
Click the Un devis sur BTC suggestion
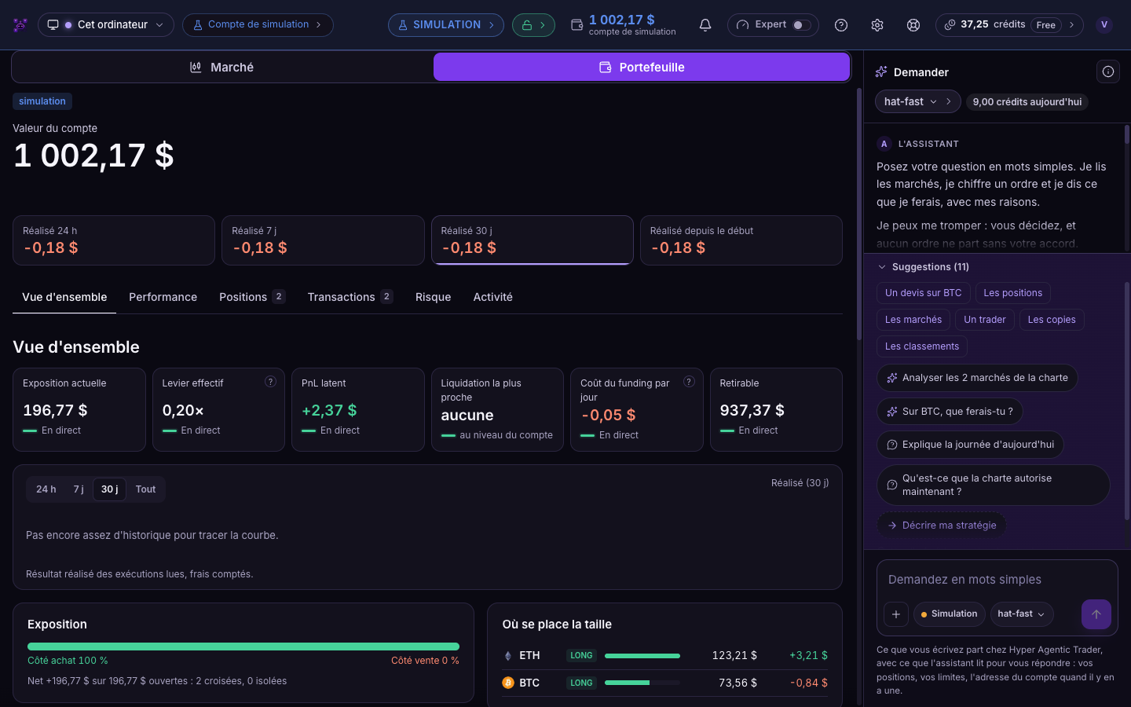[x=924, y=293]
